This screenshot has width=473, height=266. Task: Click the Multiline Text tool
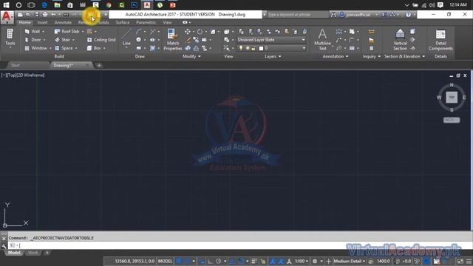tap(322, 39)
